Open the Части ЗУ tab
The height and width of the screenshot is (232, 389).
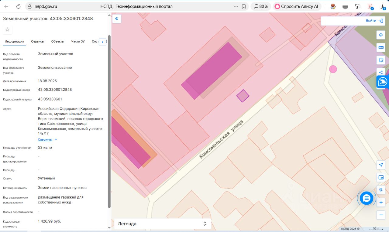78,42
